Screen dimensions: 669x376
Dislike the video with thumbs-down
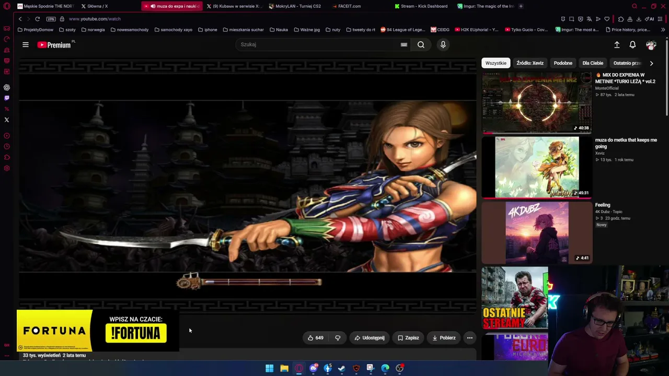[338, 338]
